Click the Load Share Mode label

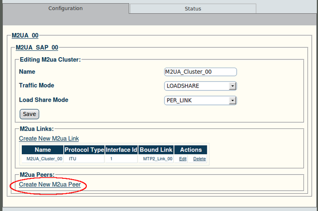pos(44,100)
